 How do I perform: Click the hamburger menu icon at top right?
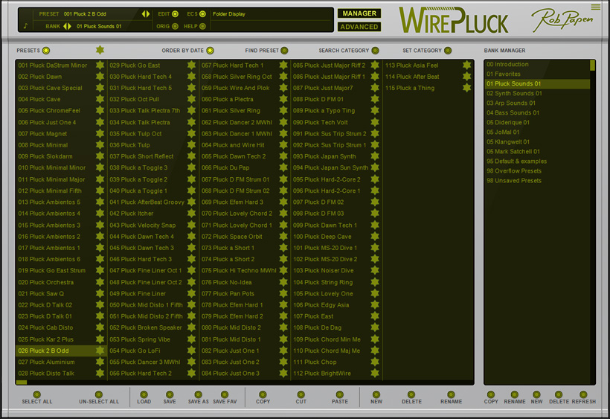tap(596, 7)
